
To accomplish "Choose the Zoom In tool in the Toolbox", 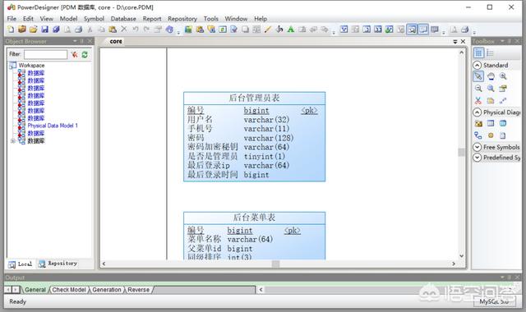I will (x=503, y=76).
